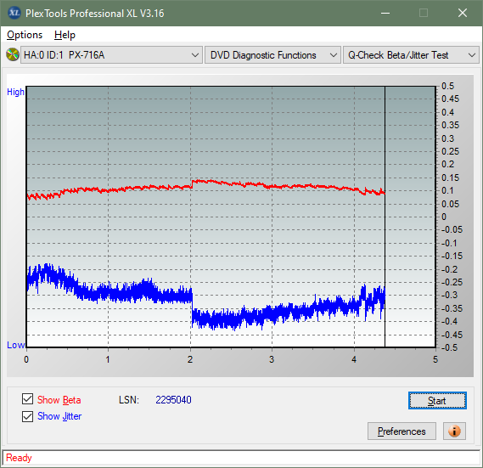Minimize the PlexTools window
The image size is (483, 468).
[x=385, y=13]
